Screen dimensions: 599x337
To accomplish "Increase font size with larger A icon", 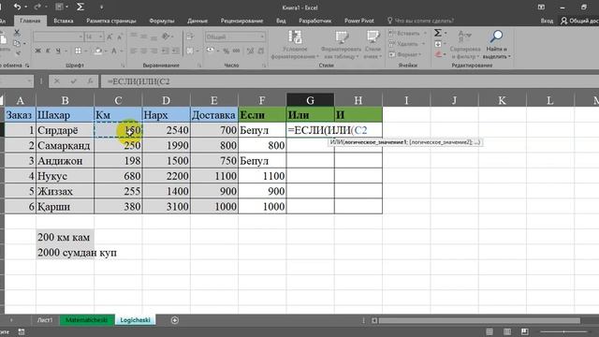I will pyautogui.click(x=110, y=37).
